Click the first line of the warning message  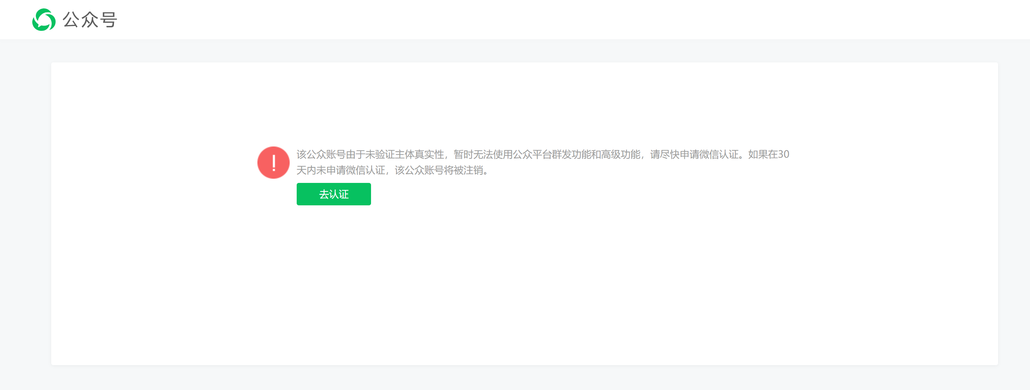[542, 154]
